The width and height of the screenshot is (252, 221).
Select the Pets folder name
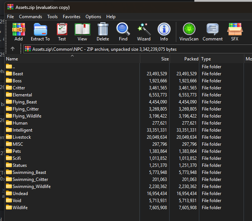pyautogui.click(x=17, y=151)
